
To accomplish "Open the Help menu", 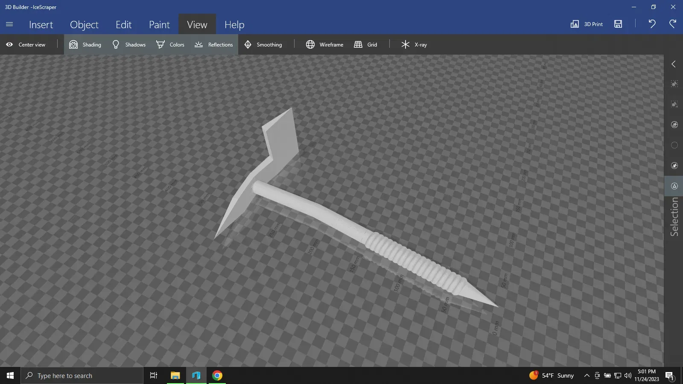I will pos(234,25).
